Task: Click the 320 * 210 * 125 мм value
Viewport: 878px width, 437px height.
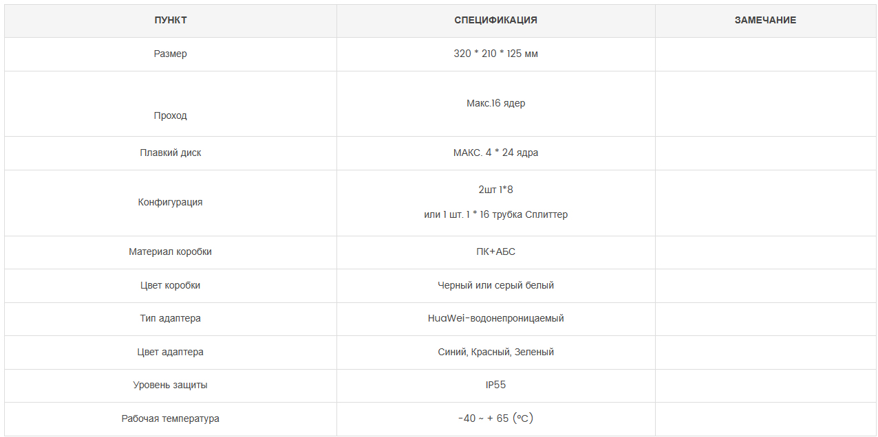Action: tap(495, 54)
